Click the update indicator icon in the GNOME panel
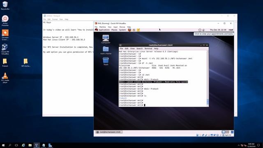This screenshot has height=148, width=263. tap(200, 30)
